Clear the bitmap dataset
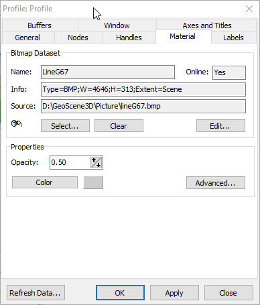260x305 pixels. click(119, 126)
